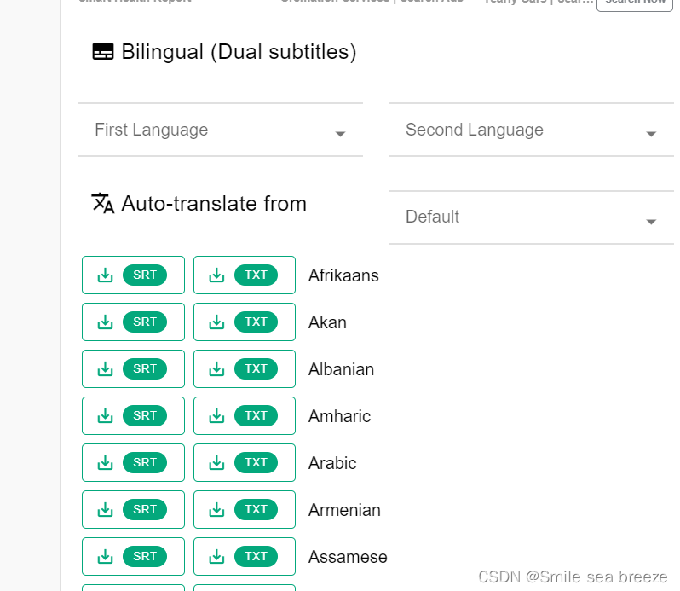Viewport: 680px width, 591px height.
Task: Click the Amharic language label
Action: 339,416
